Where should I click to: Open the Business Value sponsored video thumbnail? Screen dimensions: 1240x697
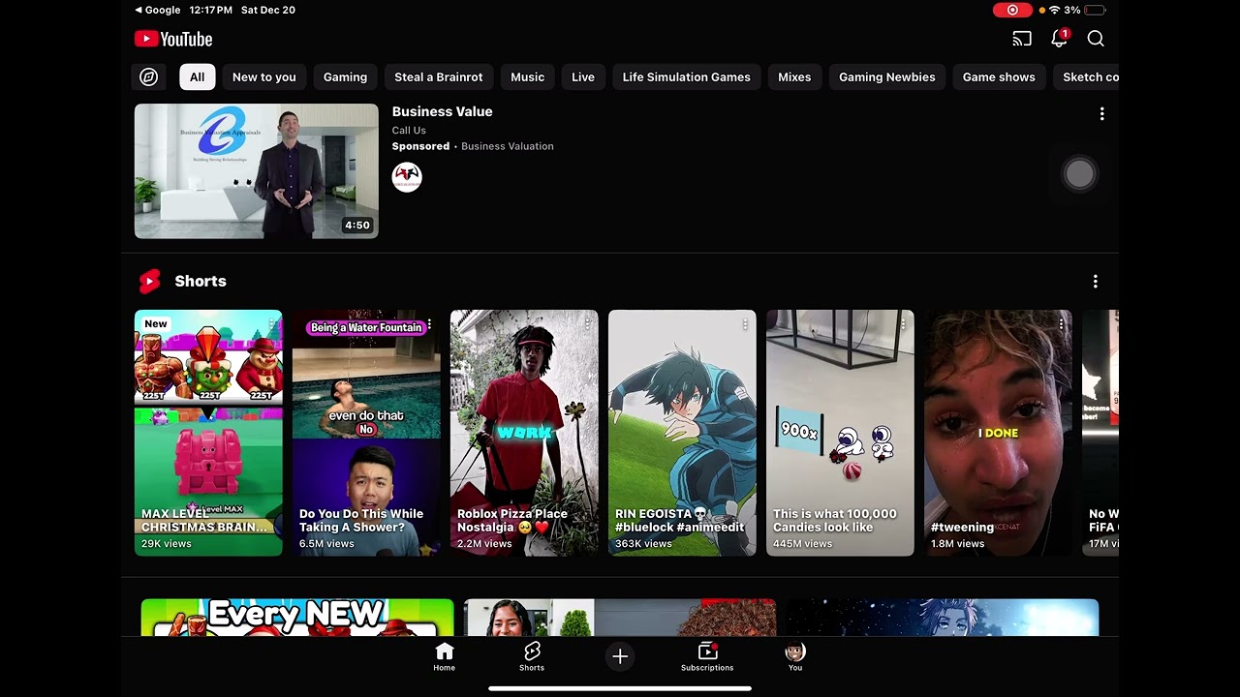point(257,171)
